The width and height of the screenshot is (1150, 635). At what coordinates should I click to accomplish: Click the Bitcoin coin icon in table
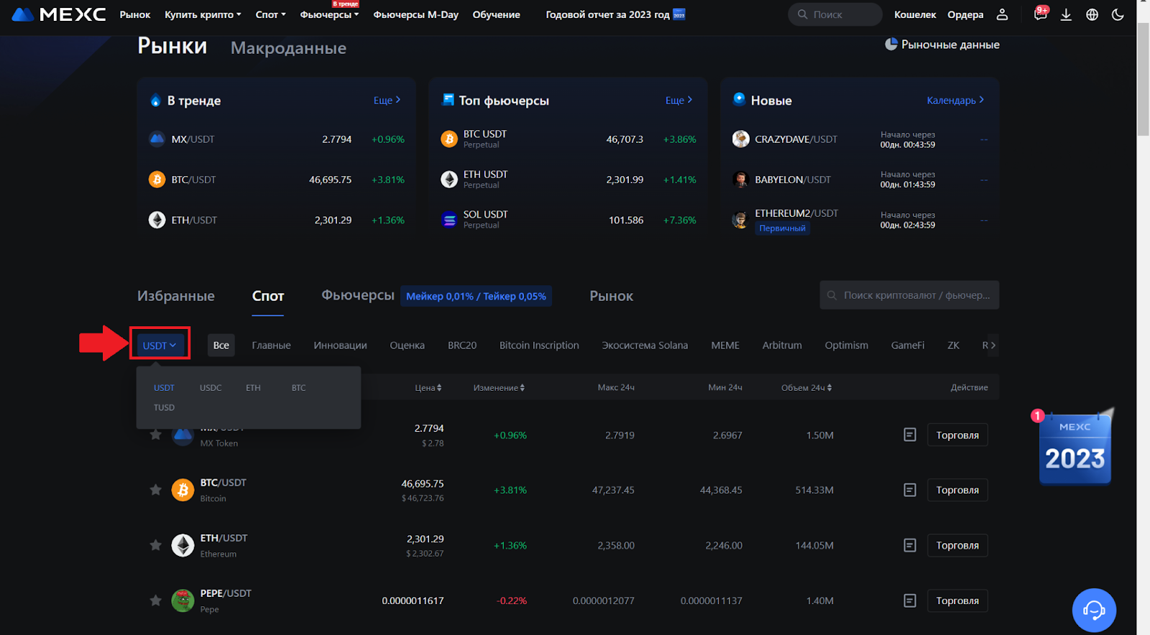coord(183,490)
